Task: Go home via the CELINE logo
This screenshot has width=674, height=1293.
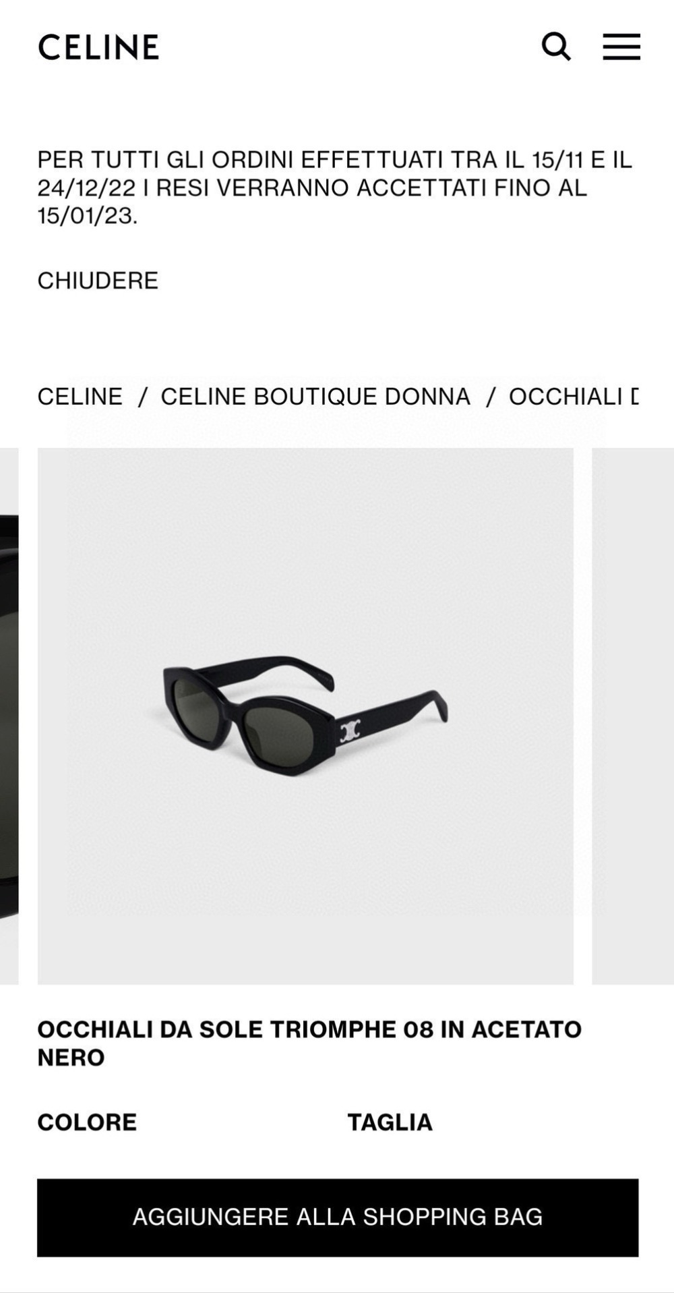Action: point(98,47)
